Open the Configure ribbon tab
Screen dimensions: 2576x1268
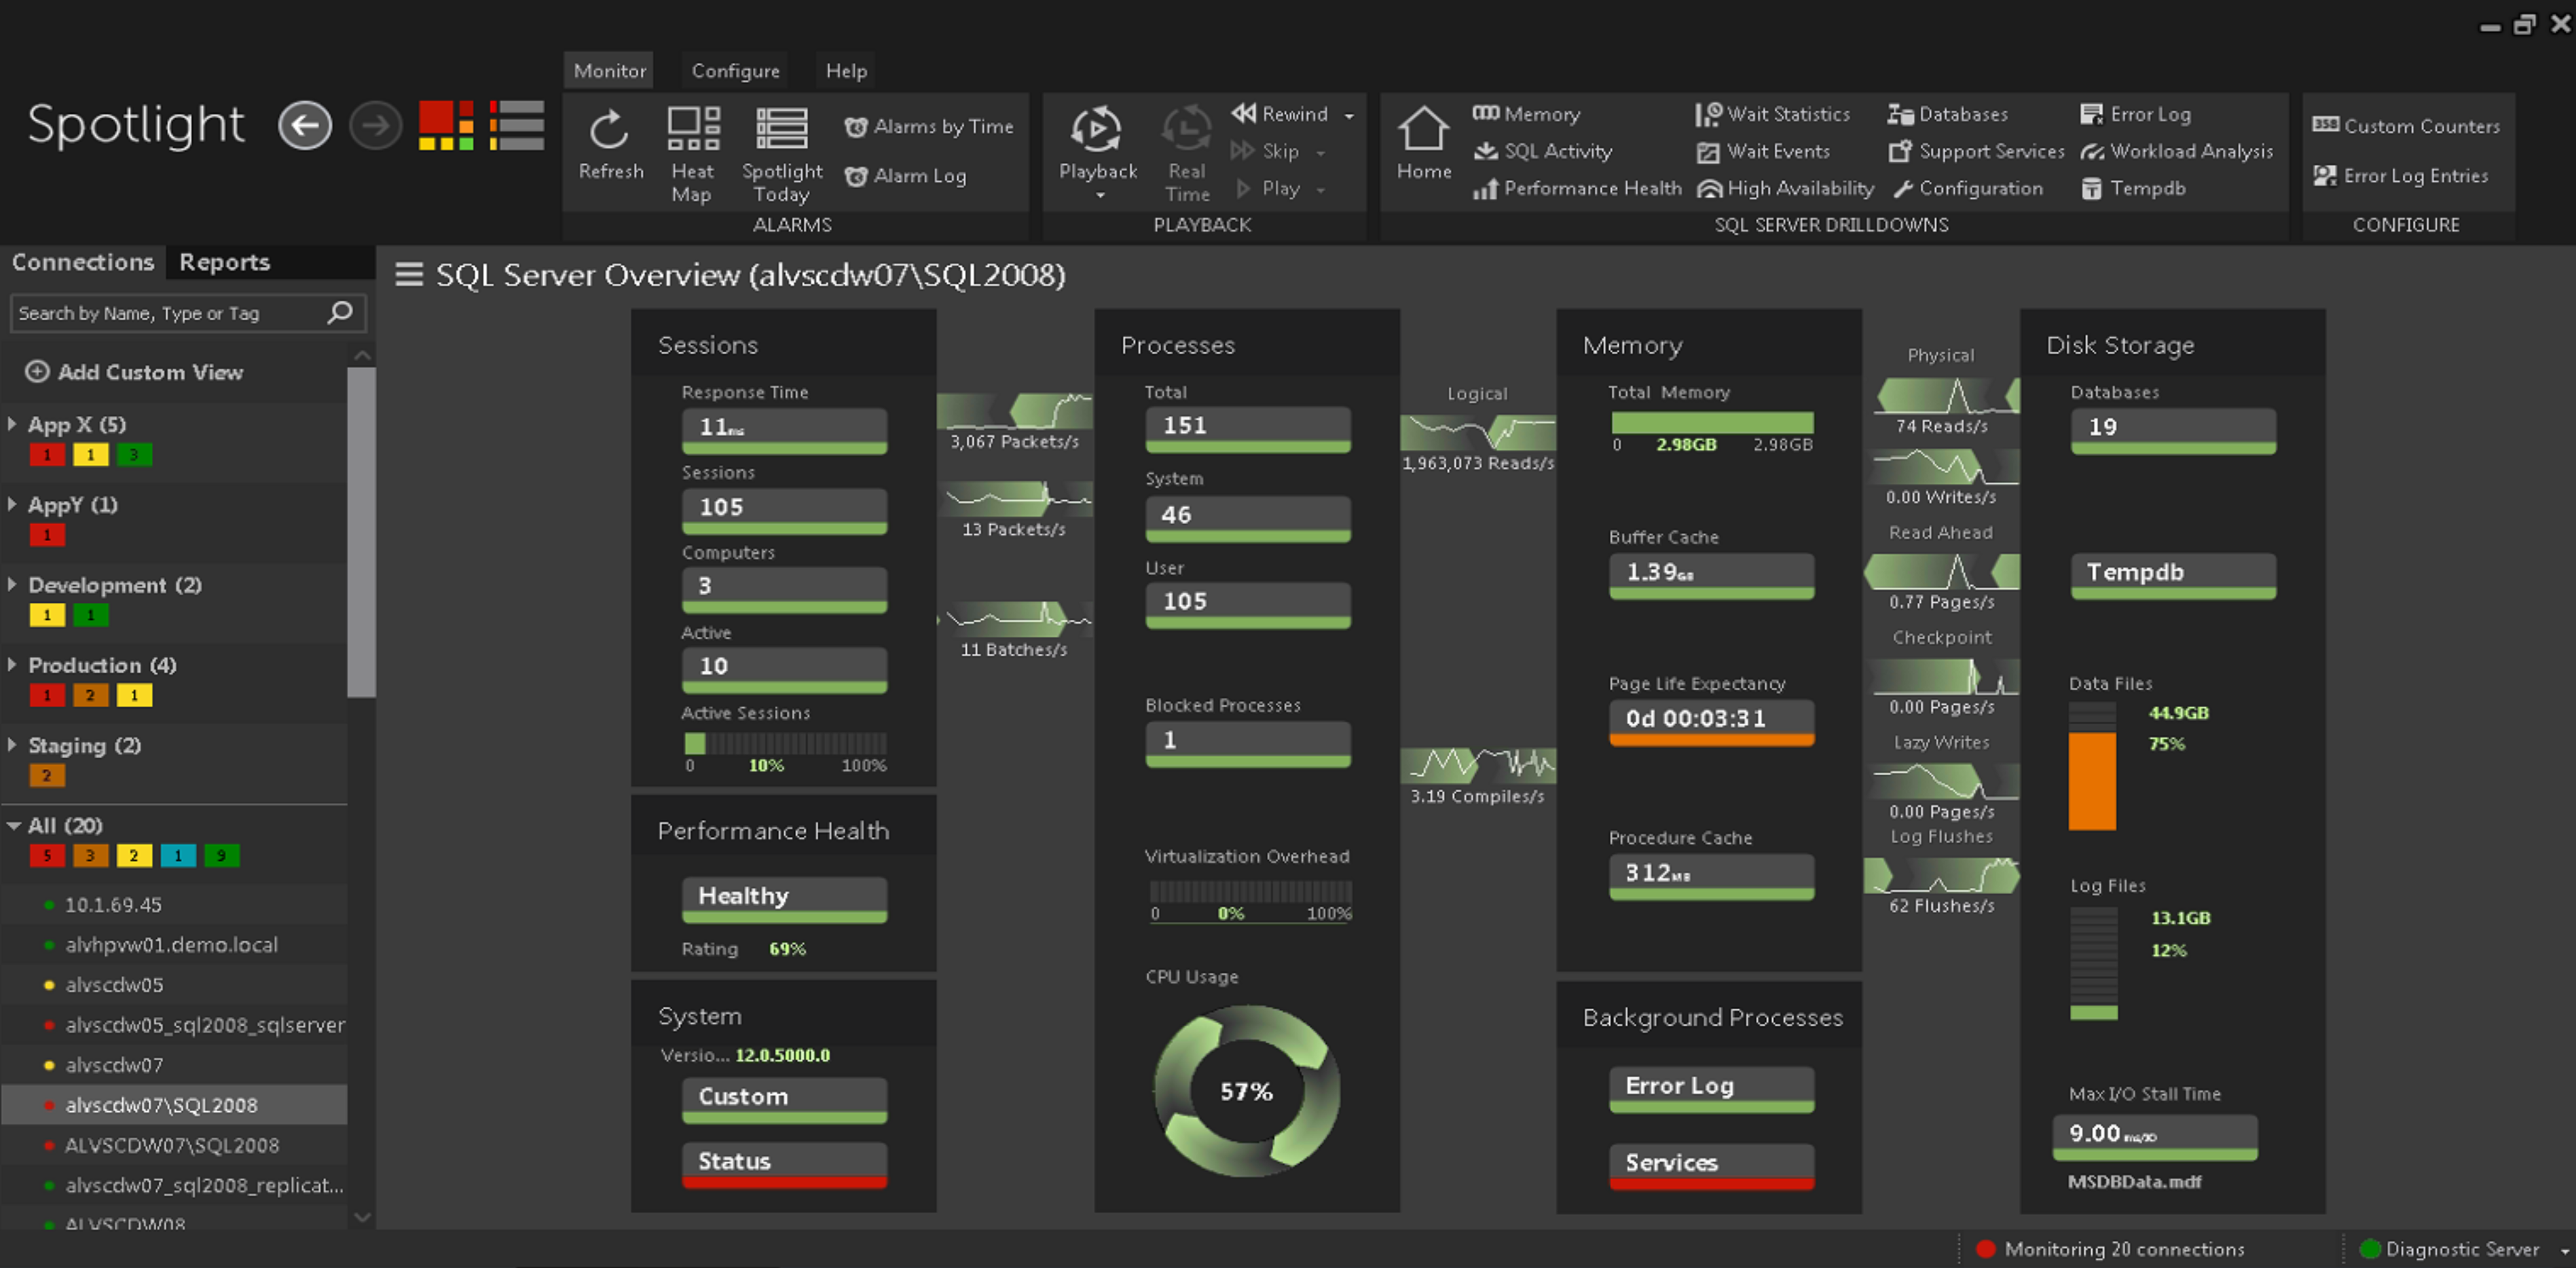(735, 71)
